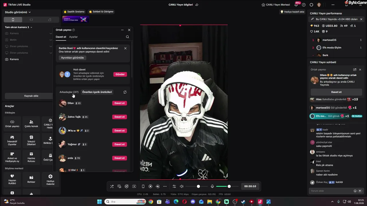The height and width of the screenshot is (206, 367).
Task: Open the more options ellipsis menu
Action: tap(165, 186)
